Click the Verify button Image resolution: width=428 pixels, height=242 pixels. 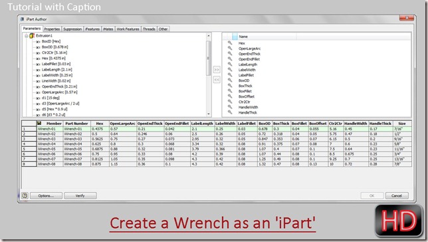(x=80, y=195)
